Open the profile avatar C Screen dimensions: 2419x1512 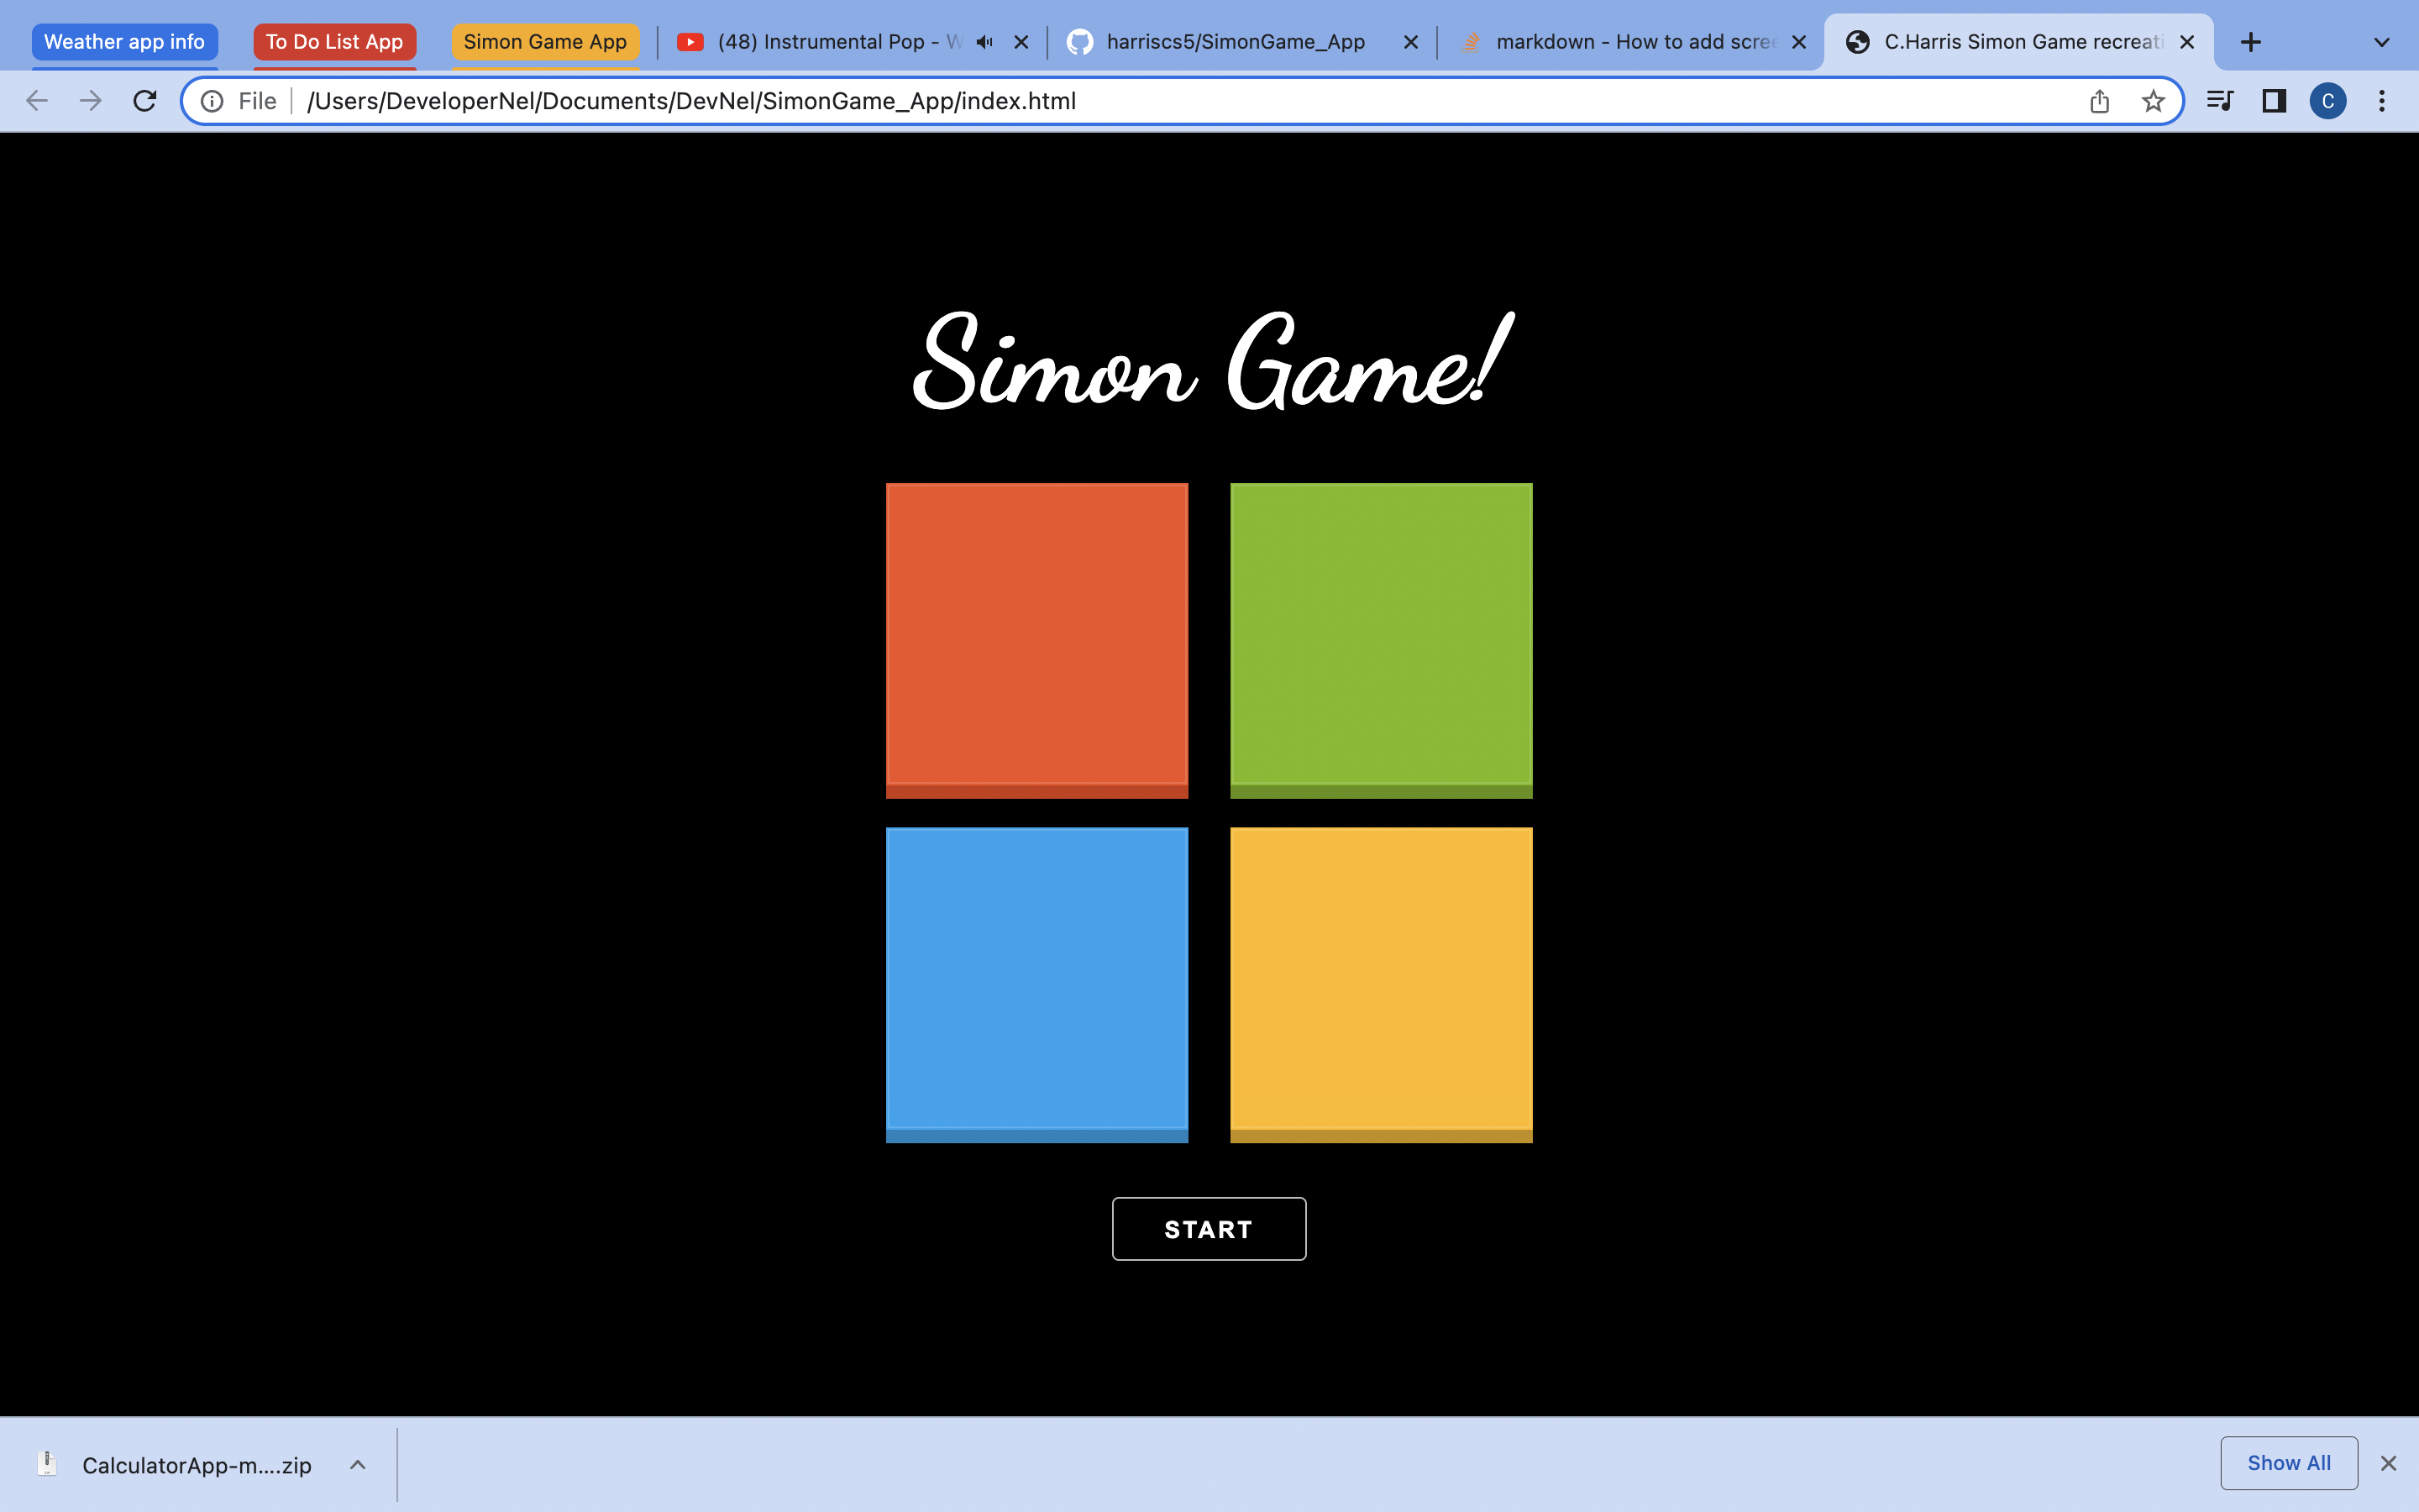2328,101
